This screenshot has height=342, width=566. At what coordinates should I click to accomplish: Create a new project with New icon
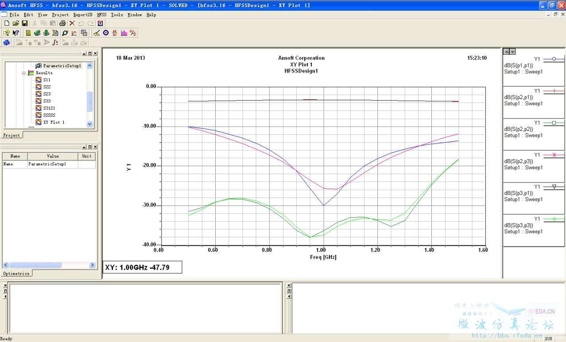(x=6, y=23)
